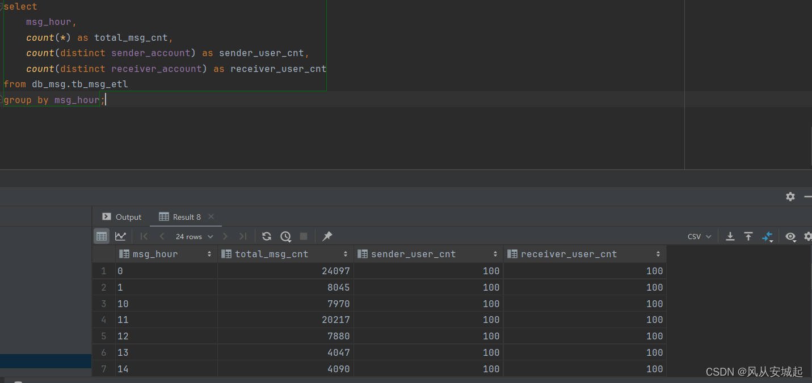This screenshot has height=383, width=812.
Task: Click cell with total 7970
Action: coord(285,304)
